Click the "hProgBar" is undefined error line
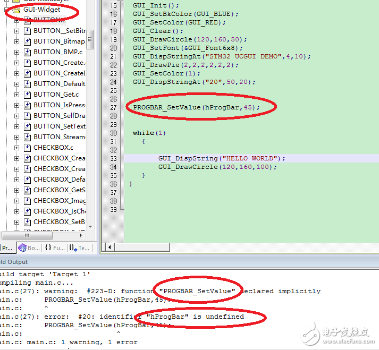 (122, 317)
